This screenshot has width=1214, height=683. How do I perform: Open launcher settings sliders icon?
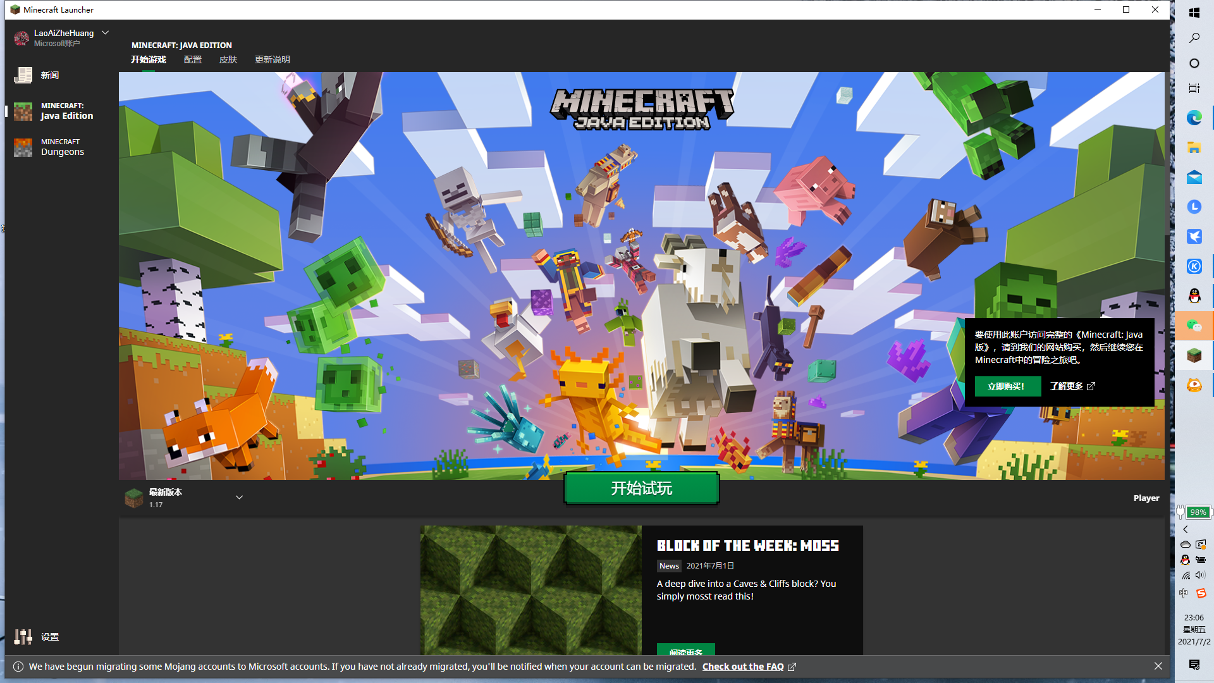(x=23, y=637)
